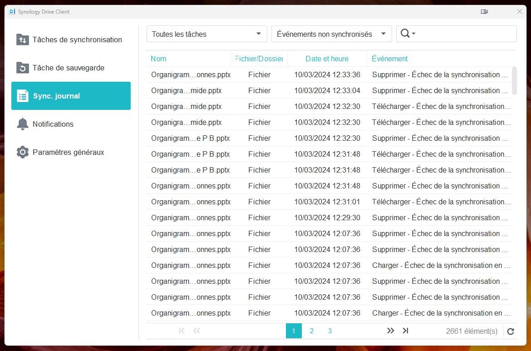
Task: Click the search magnifier icon
Action: click(x=405, y=34)
